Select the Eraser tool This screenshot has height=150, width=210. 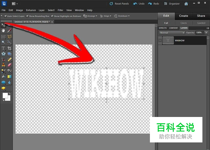[9, 65]
